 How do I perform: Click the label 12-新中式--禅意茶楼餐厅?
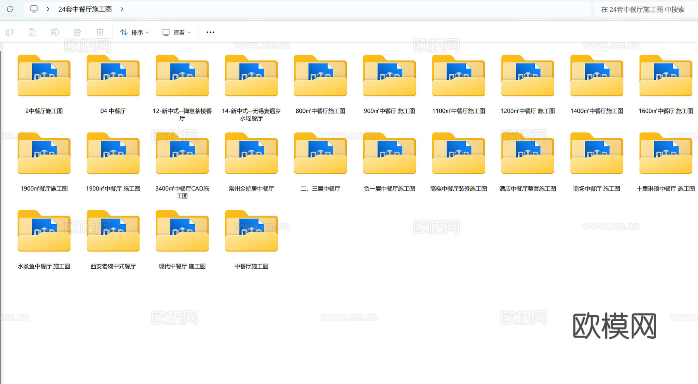[182, 115]
